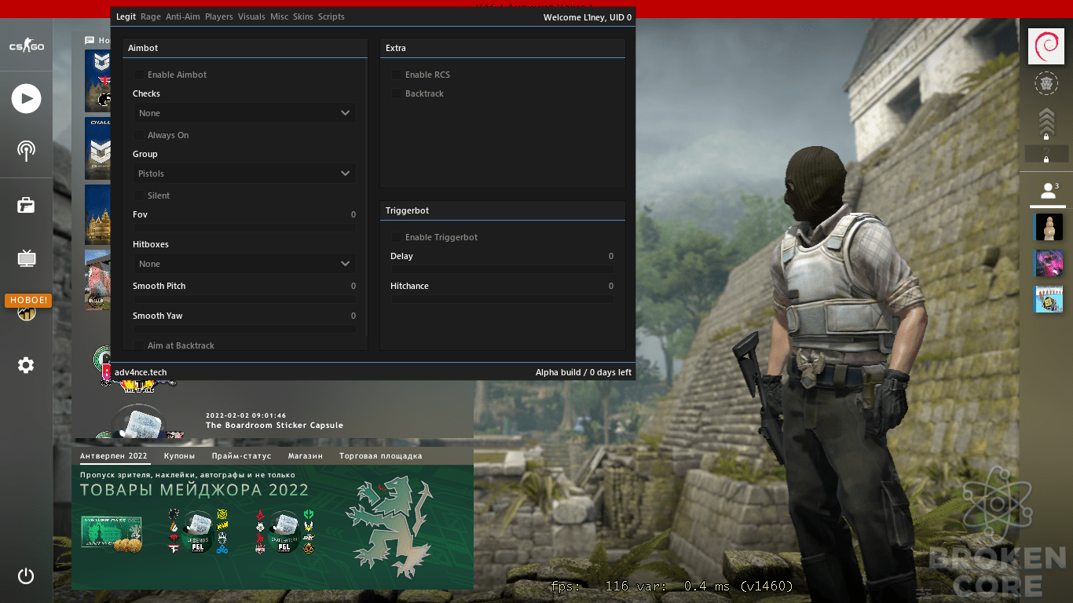Switch to the Anti-Aim tab
The height and width of the screenshot is (603, 1073).
[x=183, y=16]
